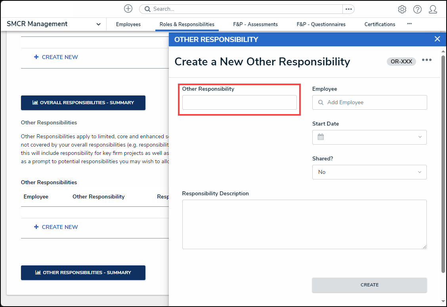Show more navigation tabs via ellipsis
Viewport: 447px width, 307px height.
click(x=409, y=24)
